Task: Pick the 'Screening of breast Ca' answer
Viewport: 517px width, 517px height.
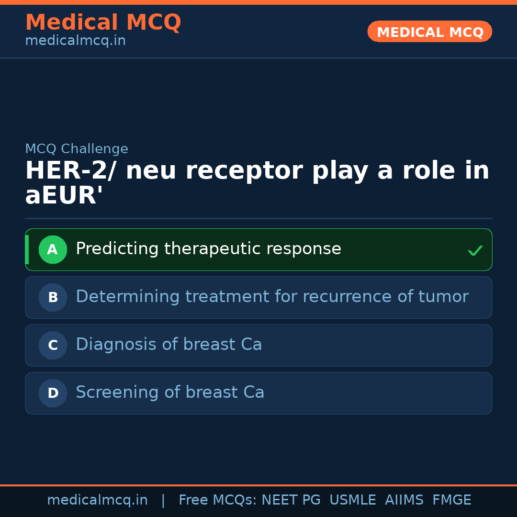Action: (170, 393)
